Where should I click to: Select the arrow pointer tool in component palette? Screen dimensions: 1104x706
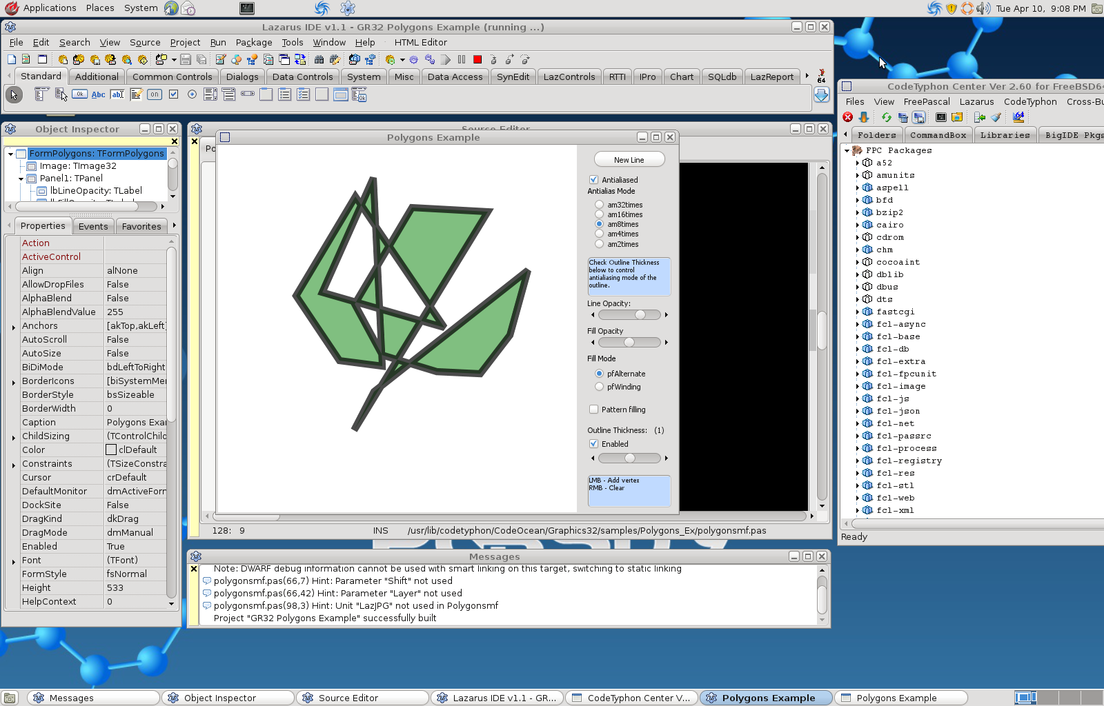coord(14,94)
